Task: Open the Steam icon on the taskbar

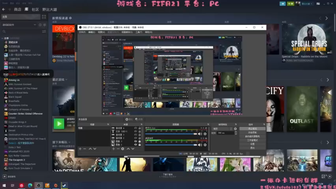Action: (64, 185)
